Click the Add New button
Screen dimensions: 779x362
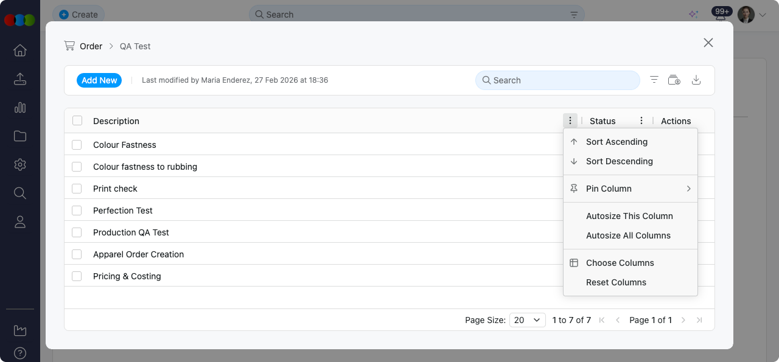pos(99,80)
